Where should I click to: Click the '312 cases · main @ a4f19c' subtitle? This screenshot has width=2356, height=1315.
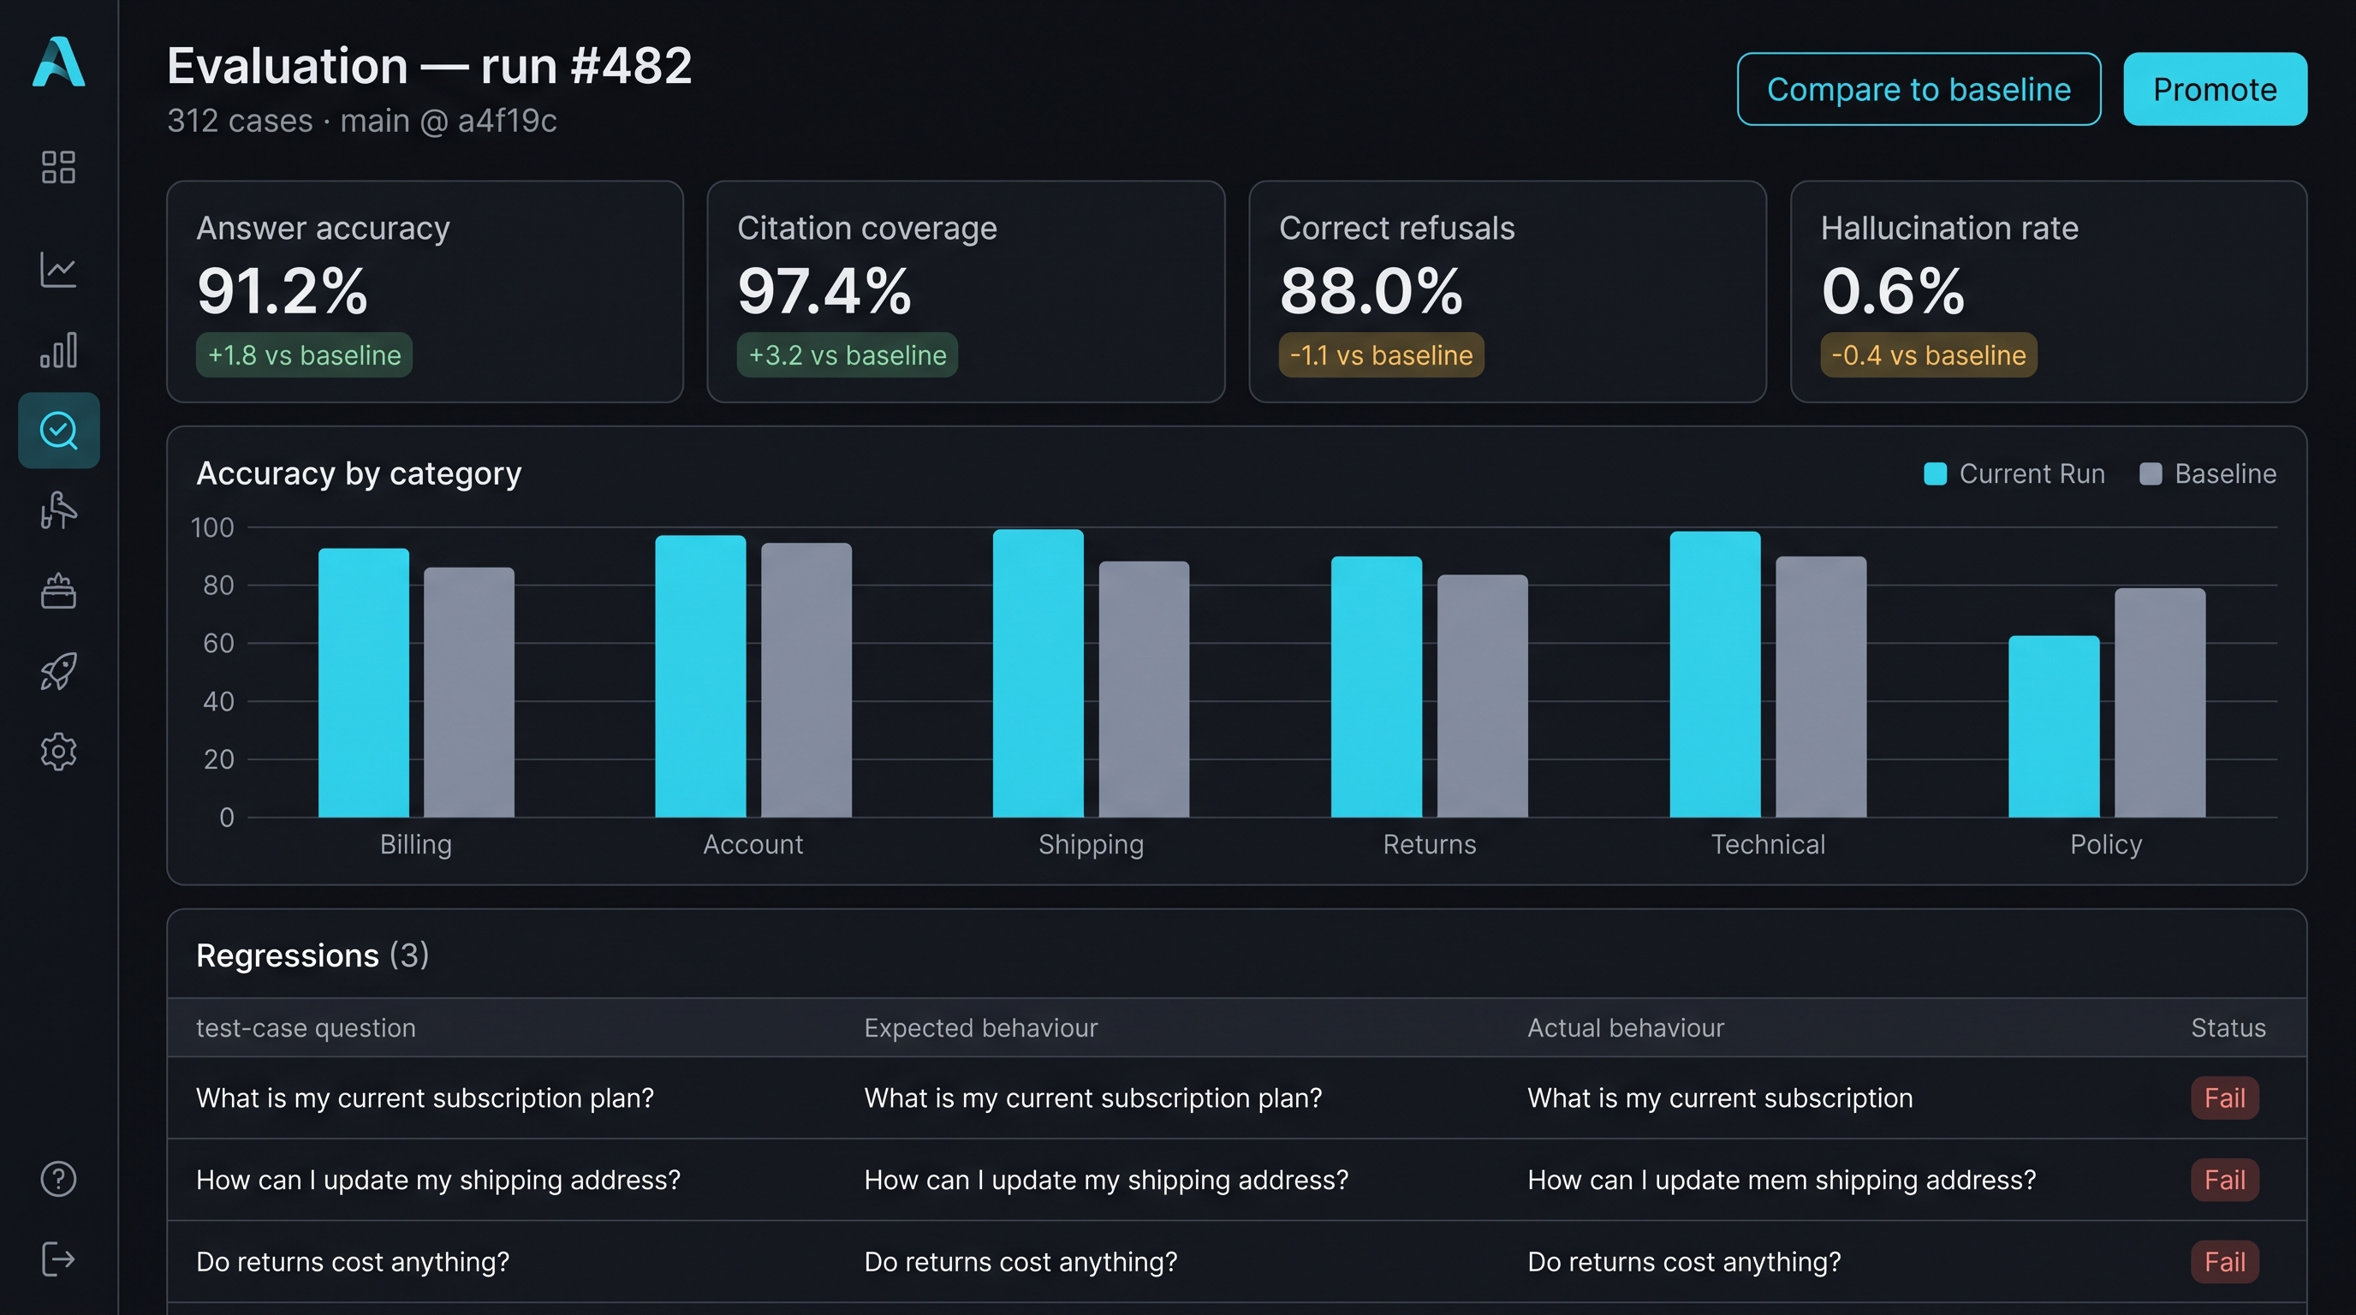click(x=362, y=121)
